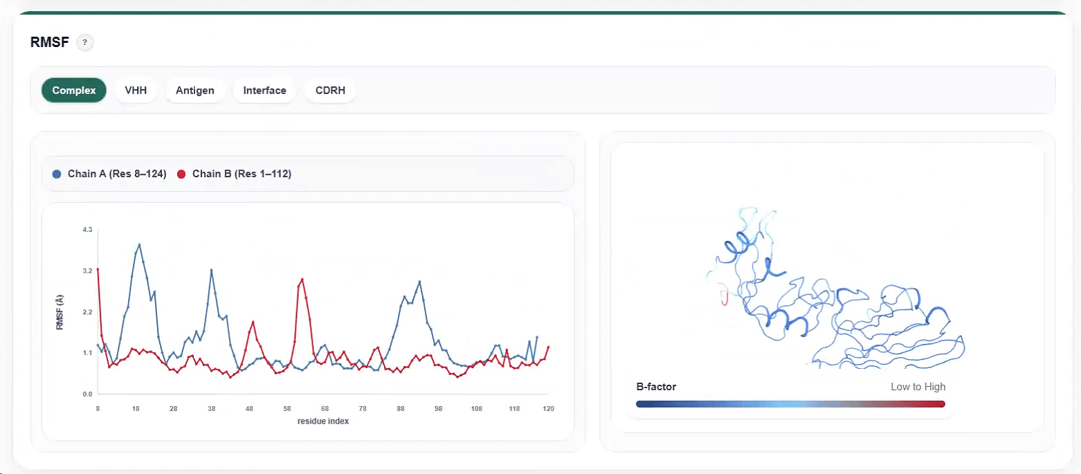Click x-axis tick label 38
This screenshot has width=1081, height=474.
(211, 408)
